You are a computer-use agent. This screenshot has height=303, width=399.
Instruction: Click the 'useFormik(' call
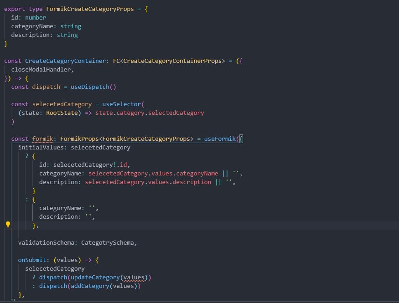221,139
